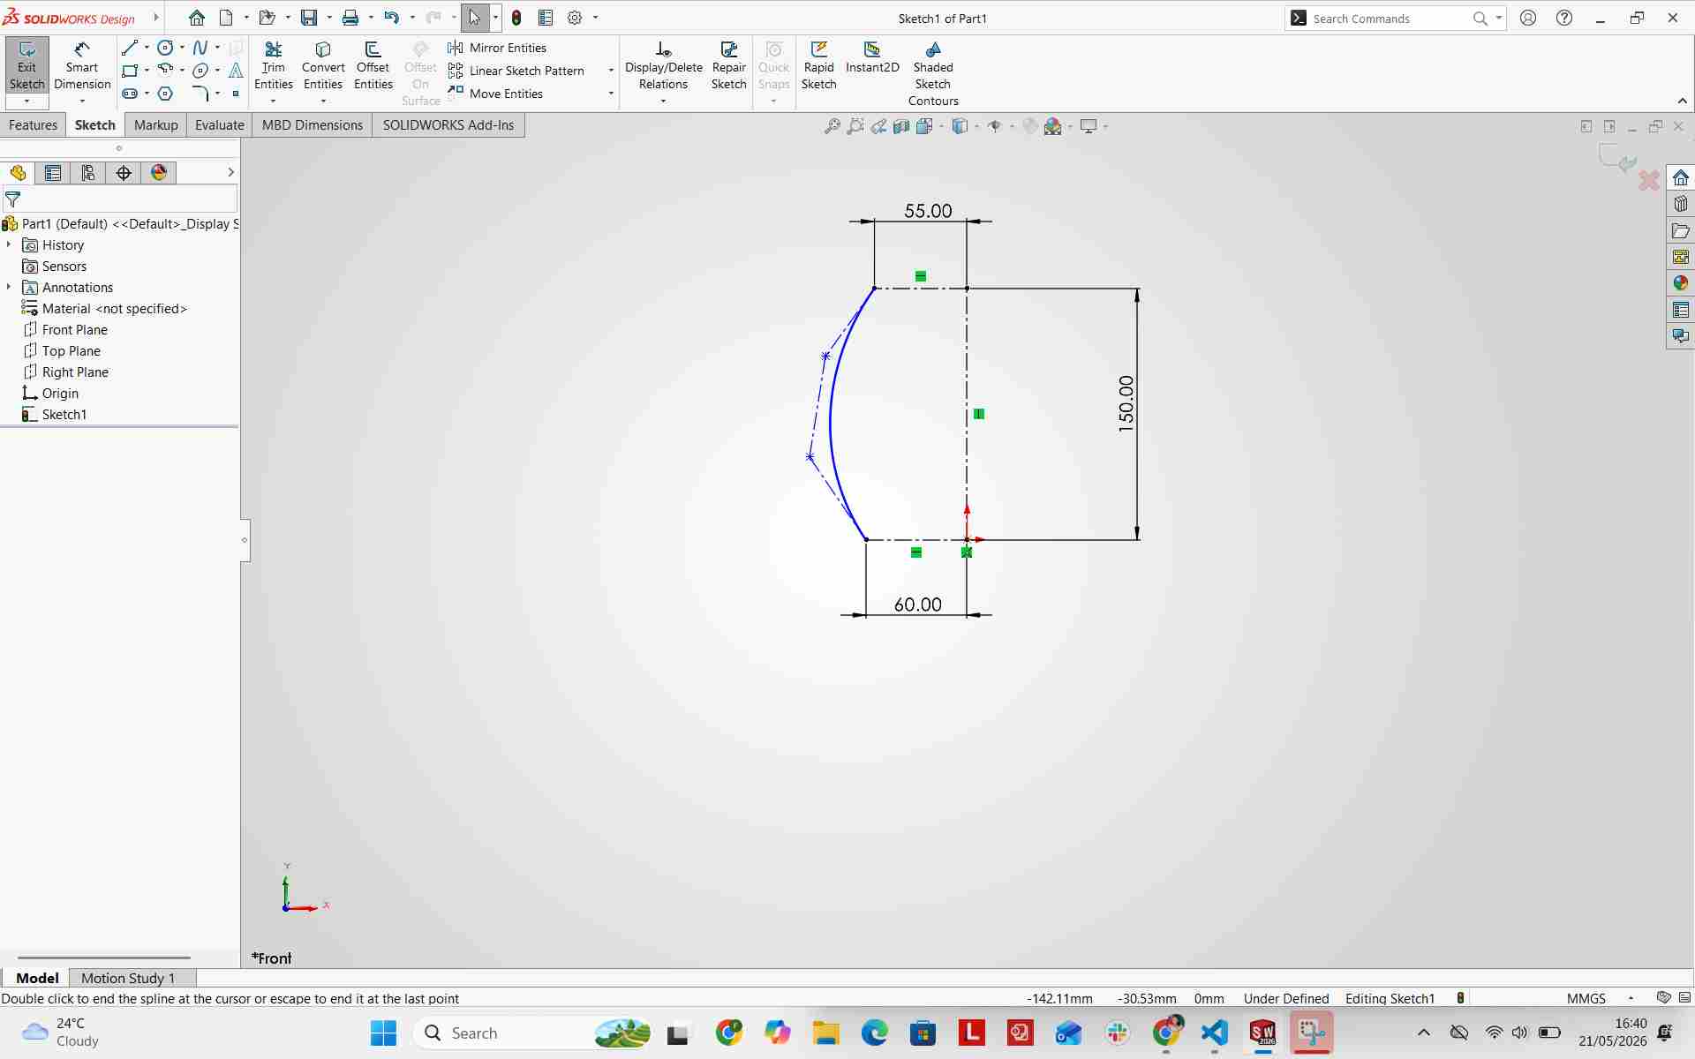Screen dimensions: 1695x1059
Task: Click the Rebuild traffic light icon
Action: [x=516, y=18]
